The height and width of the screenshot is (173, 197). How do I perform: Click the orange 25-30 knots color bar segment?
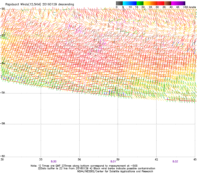pyautogui.click(x=154, y=3)
